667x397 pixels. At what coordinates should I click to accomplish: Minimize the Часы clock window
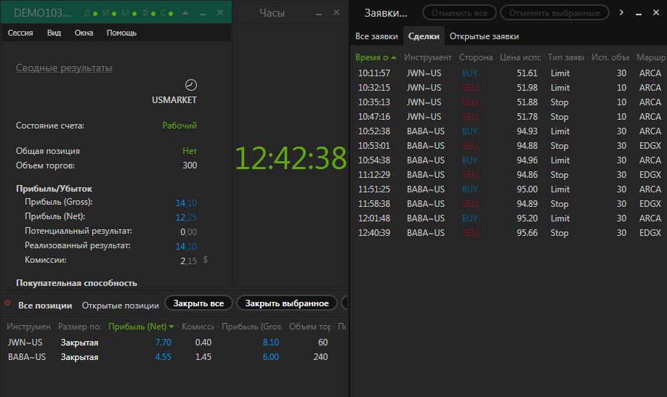click(319, 14)
